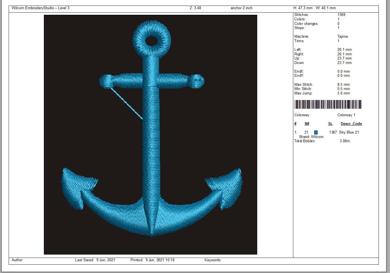This screenshot has height=273, width=390.
Task: Click the 'H: 47.3 mm' height value
Action: click(303, 8)
